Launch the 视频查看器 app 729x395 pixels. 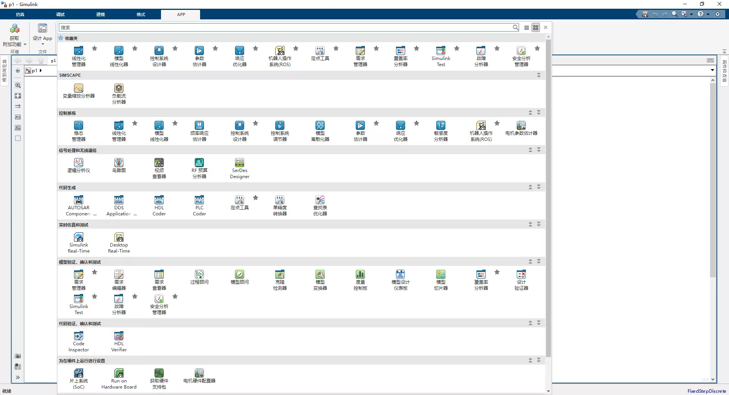(x=159, y=169)
